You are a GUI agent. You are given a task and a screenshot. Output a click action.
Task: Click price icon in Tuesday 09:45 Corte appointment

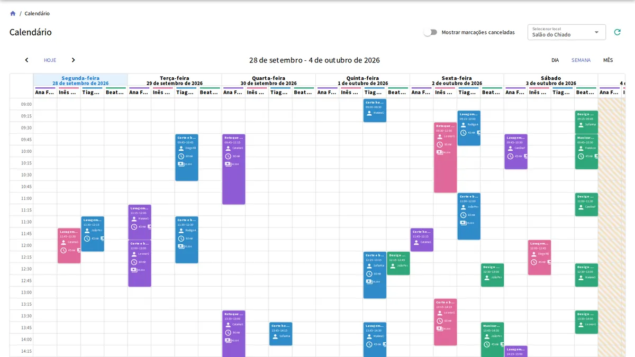coord(181,164)
